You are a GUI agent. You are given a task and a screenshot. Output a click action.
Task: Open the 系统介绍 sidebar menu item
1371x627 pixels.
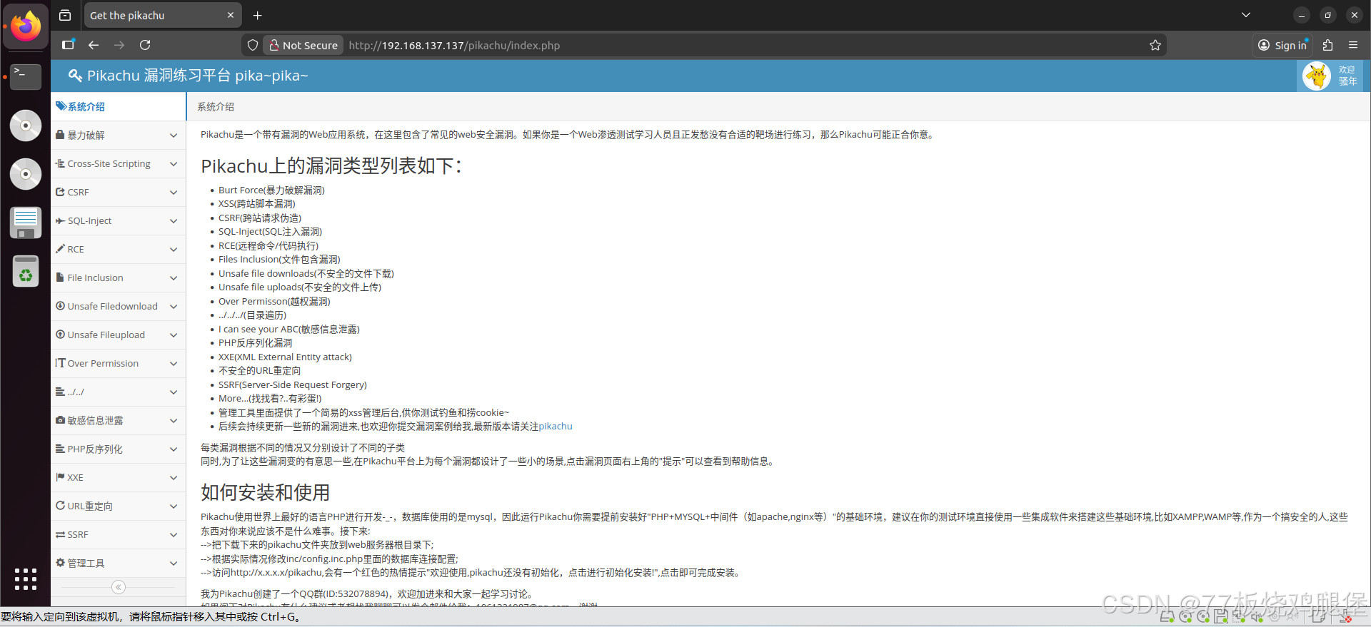point(119,106)
